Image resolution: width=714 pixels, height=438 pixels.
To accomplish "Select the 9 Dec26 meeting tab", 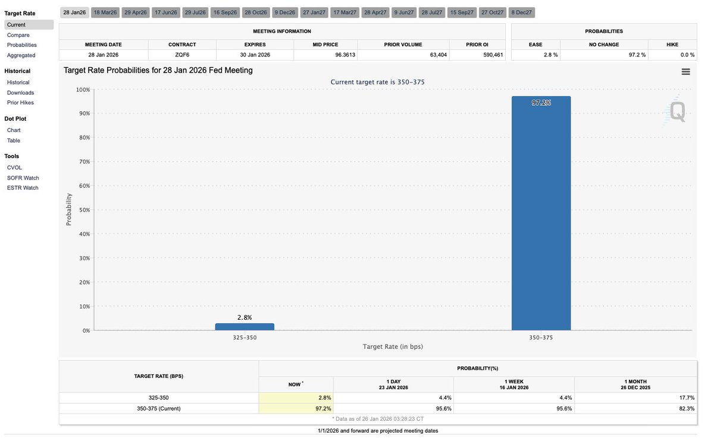I will (x=284, y=12).
